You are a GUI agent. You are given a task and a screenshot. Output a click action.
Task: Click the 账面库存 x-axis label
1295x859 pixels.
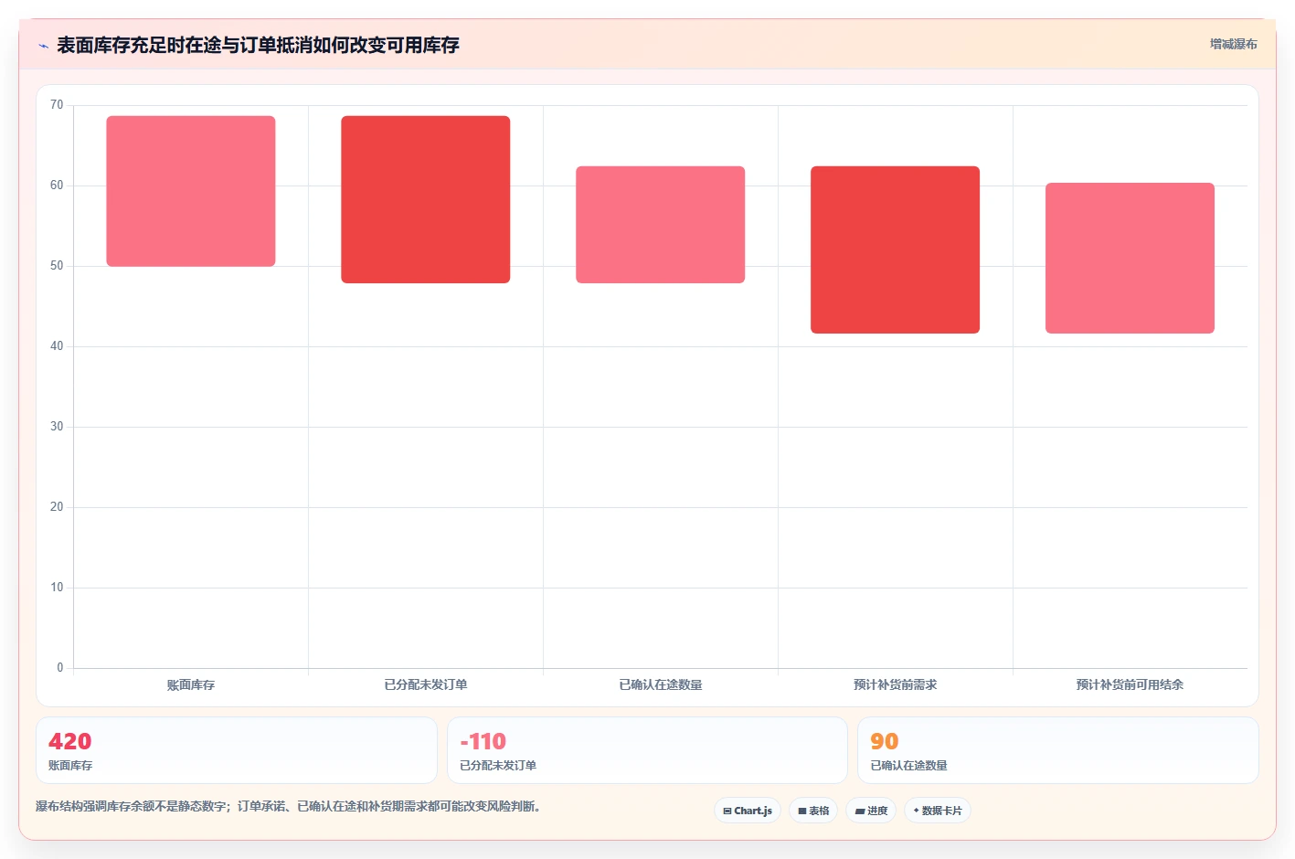pos(191,684)
